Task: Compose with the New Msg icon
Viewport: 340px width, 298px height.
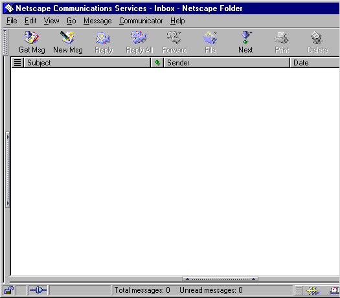Action: tap(67, 38)
